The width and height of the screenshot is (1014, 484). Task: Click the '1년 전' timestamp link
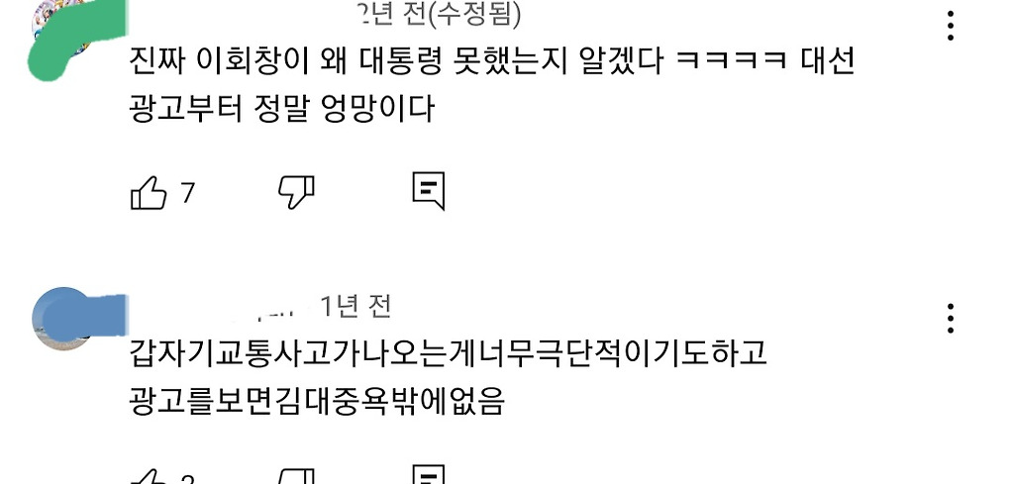coord(356,306)
